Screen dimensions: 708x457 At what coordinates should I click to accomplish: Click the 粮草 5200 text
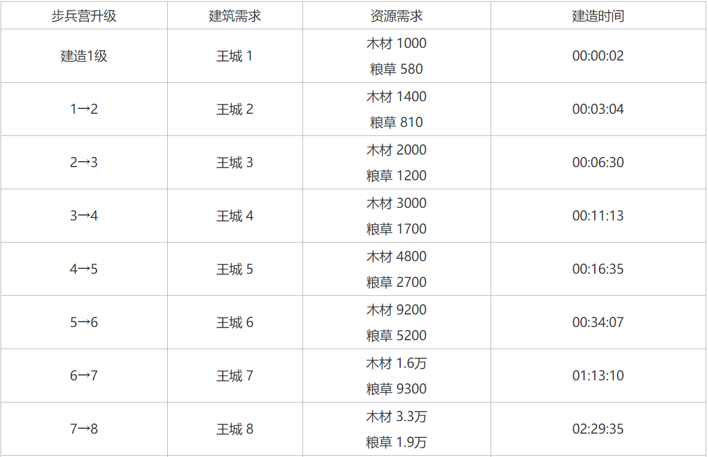point(397,336)
